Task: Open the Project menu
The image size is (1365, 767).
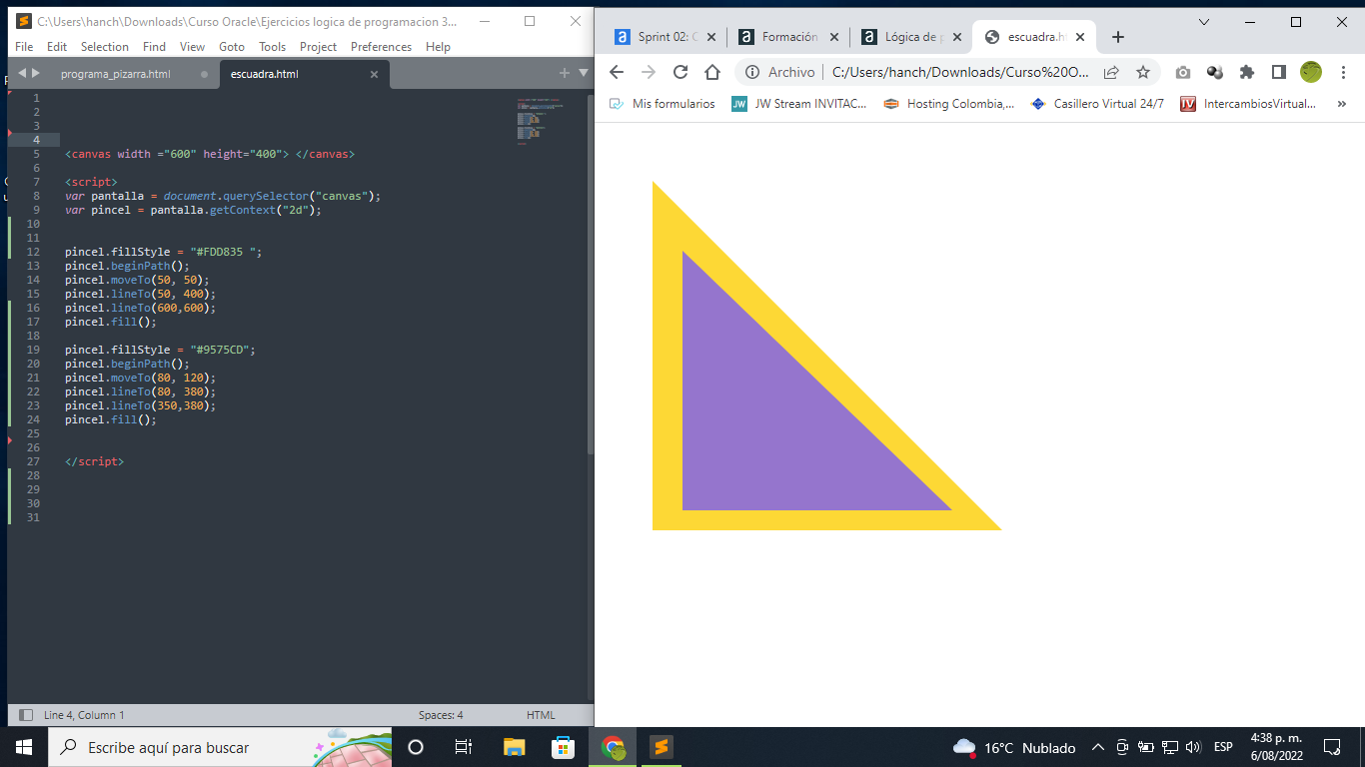Action: (319, 47)
